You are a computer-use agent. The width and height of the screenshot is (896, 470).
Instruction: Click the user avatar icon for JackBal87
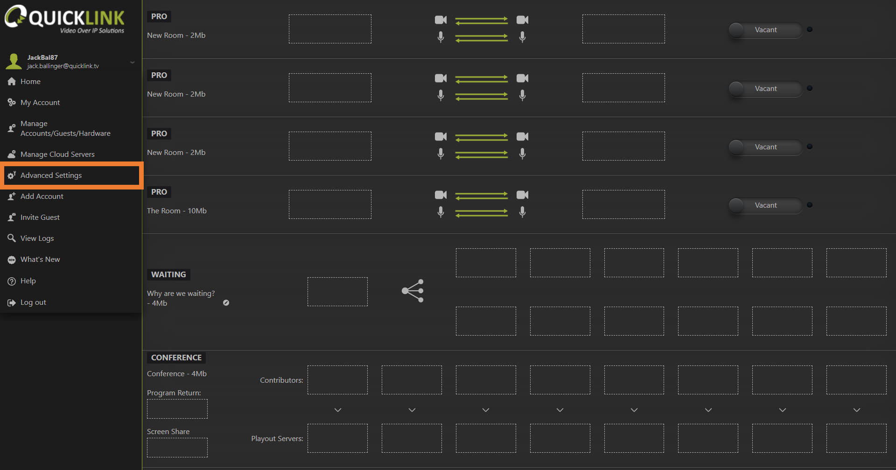click(x=14, y=62)
